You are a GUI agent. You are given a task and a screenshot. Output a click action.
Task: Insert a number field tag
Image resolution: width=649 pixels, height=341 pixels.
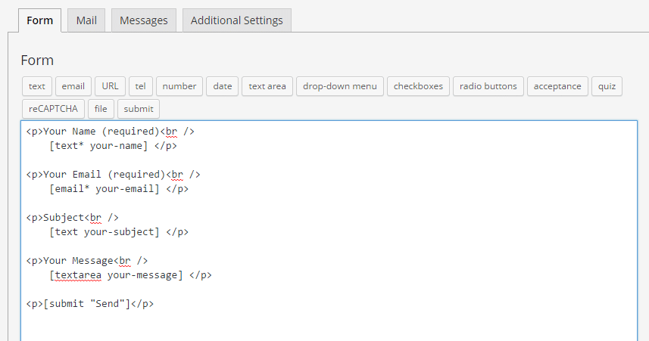(179, 86)
